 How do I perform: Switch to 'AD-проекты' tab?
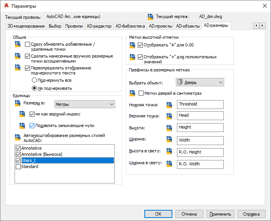pos(160,26)
